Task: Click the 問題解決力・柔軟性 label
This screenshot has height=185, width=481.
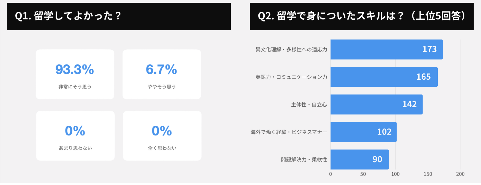Action: click(x=304, y=160)
